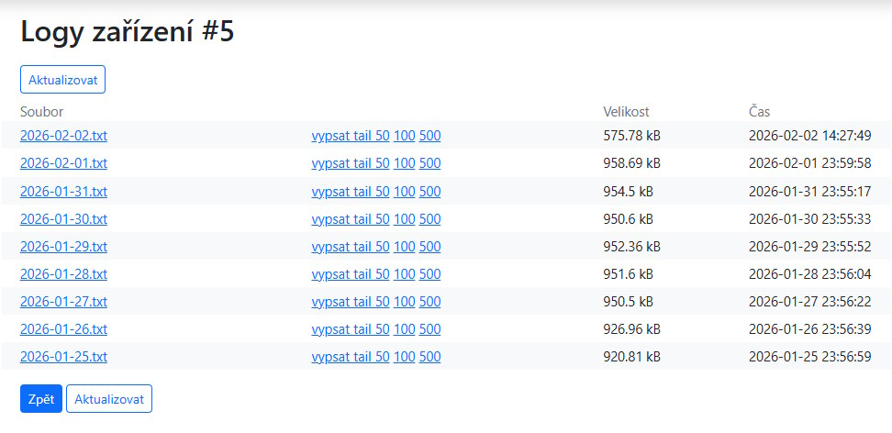Viewport: 892px width, 433px height.
Task: Click the bottom Aktualizovat button
Action: pos(108,399)
